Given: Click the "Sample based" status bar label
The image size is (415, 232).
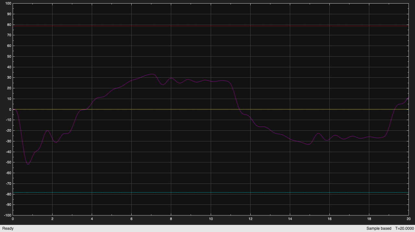Looking at the screenshot, I should 379,228.
